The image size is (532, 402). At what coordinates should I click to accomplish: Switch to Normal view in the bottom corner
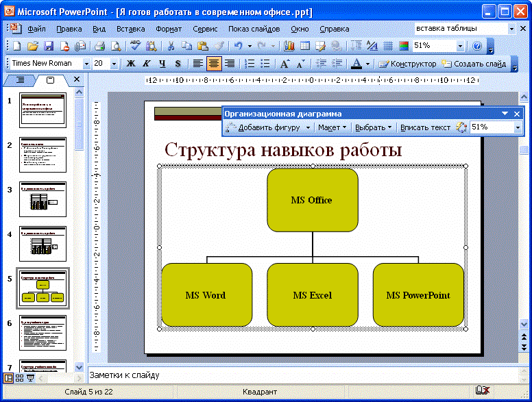point(8,378)
